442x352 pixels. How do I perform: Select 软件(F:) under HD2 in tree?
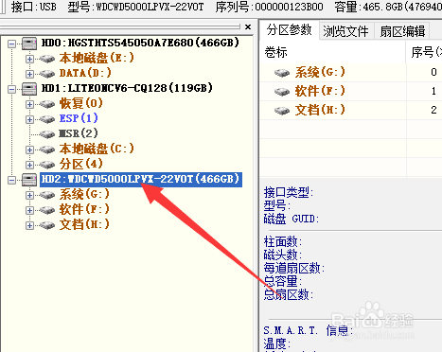84,209
